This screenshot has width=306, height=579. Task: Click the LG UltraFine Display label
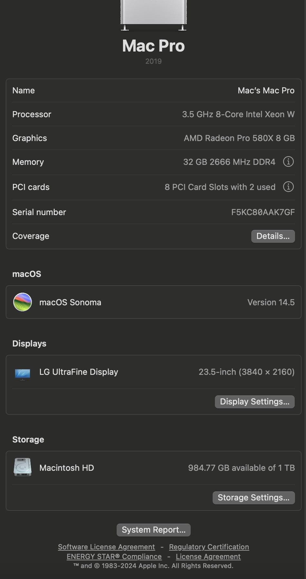coord(79,372)
